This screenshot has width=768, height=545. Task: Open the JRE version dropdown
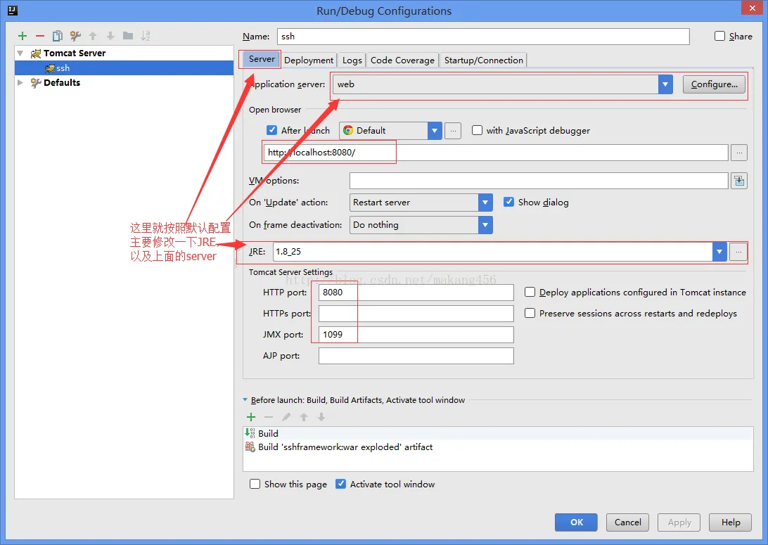click(719, 252)
